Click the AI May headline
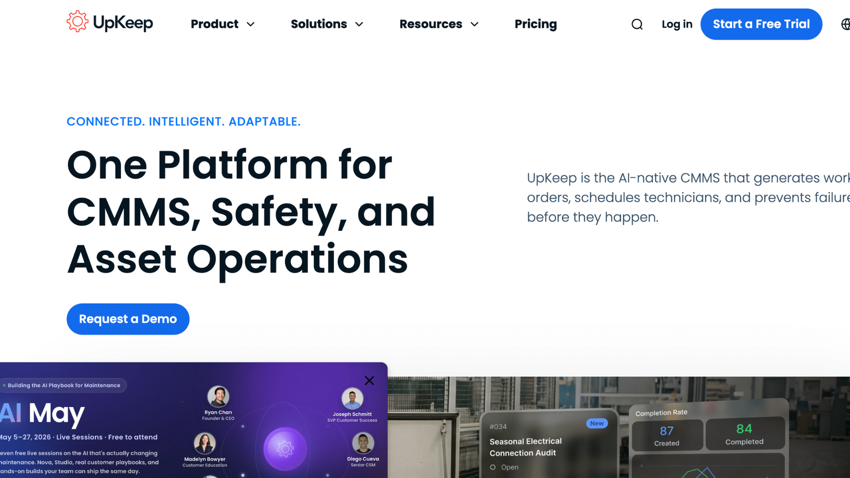This screenshot has width=850, height=478. point(42,413)
